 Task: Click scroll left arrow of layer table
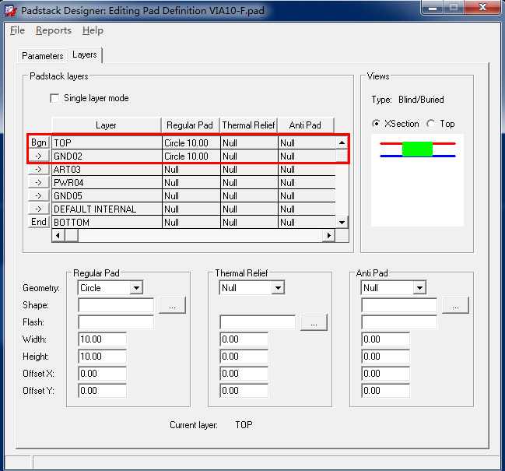(x=58, y=235)
